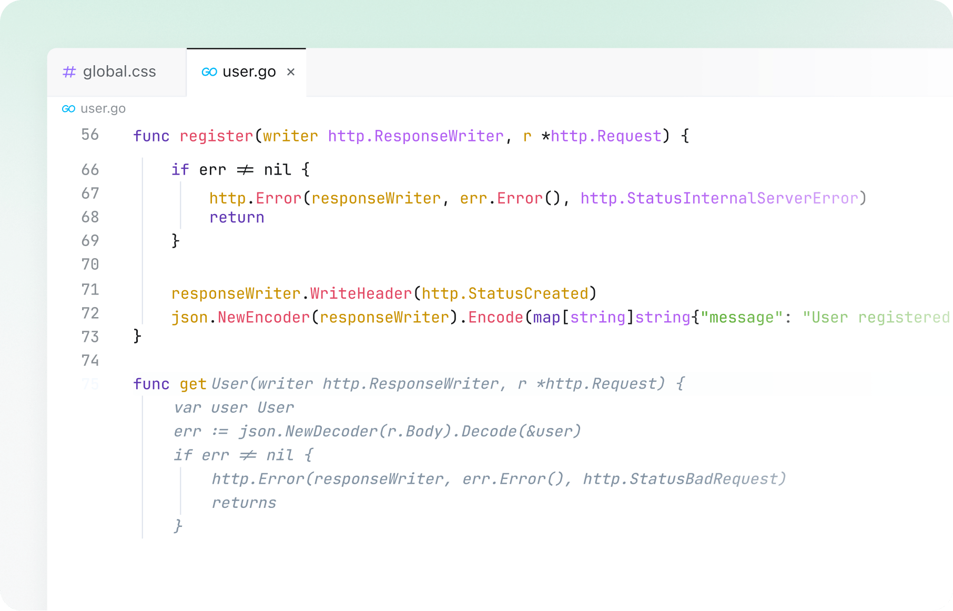953x611 pixels.
Task: Click the "message" string on line 72
Action: [741, 318]
